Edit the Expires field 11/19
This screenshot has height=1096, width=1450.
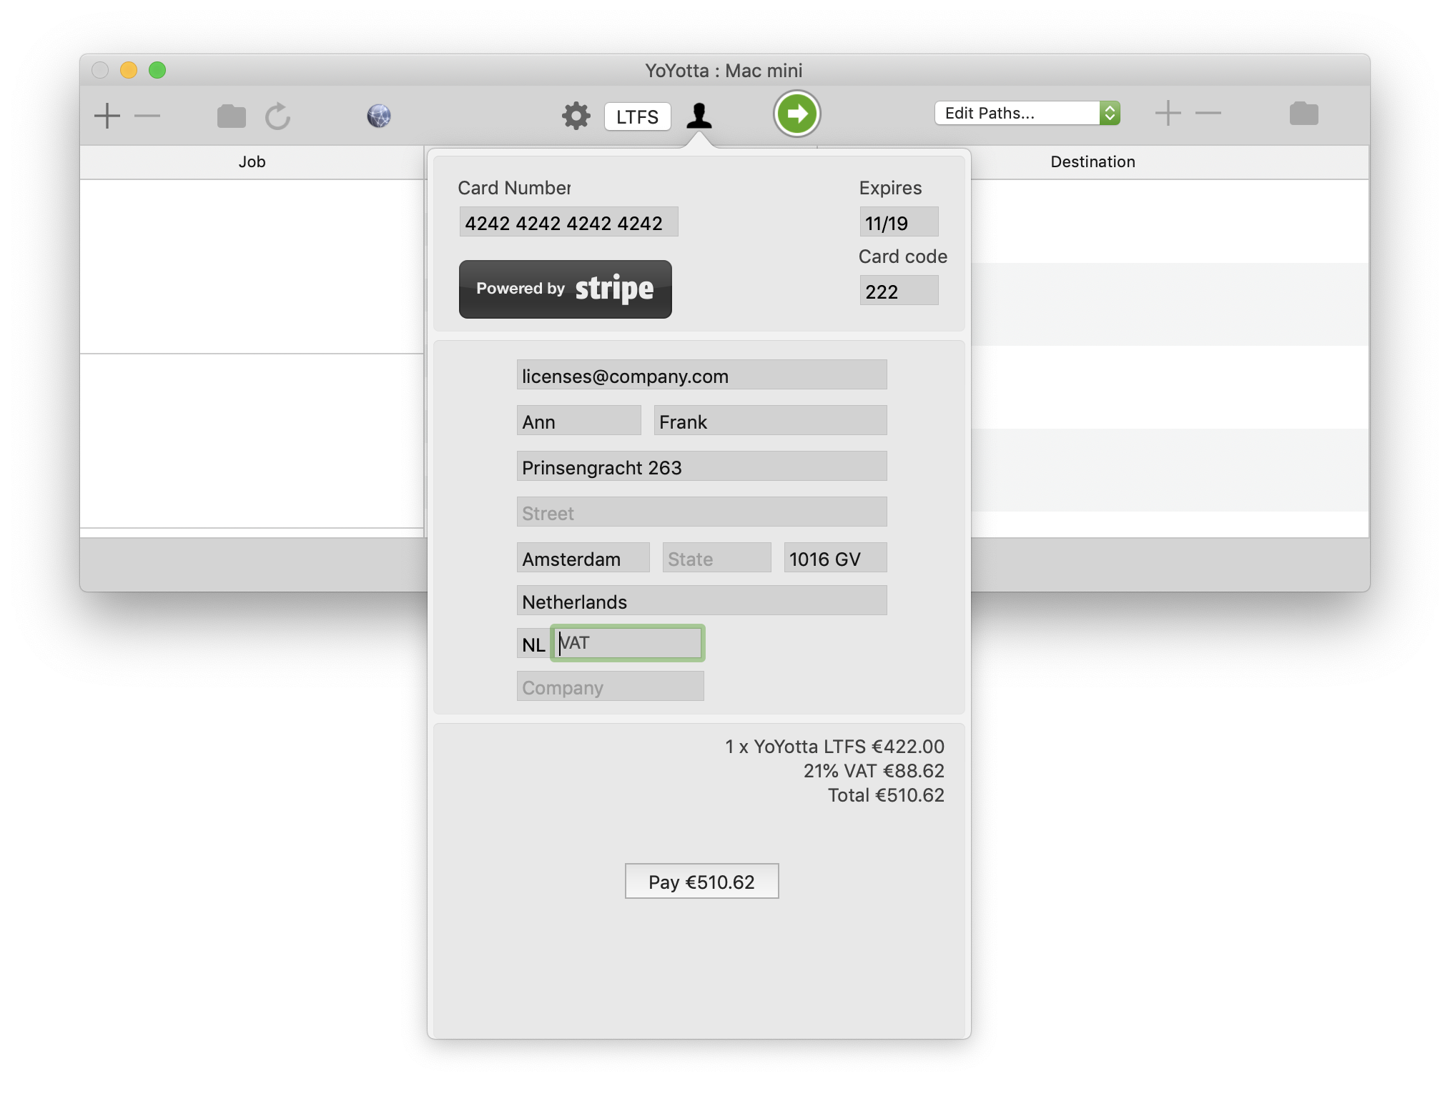(x=899, y=222)
